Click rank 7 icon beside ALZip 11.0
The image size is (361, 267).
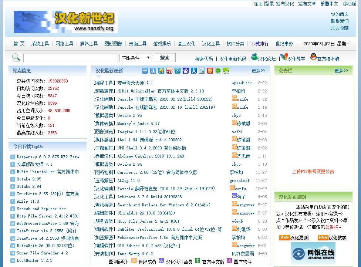[13, 202]
